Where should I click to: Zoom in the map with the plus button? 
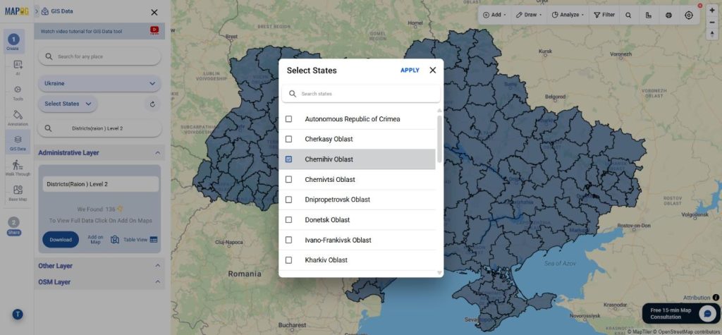712,10
